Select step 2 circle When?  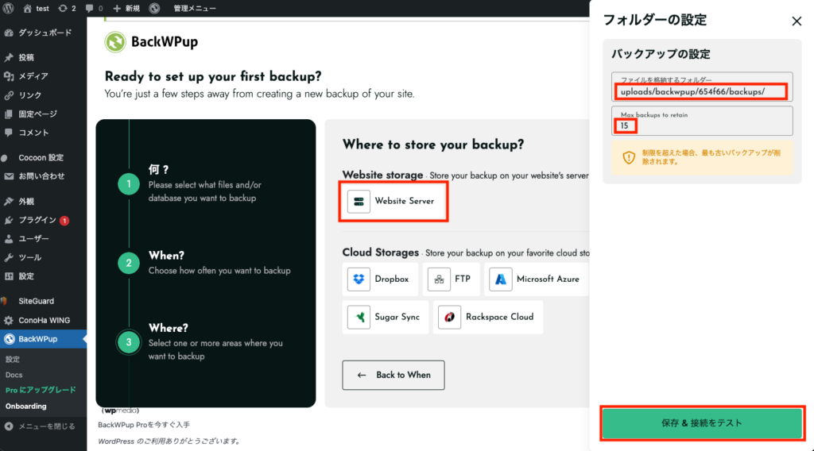129,263
